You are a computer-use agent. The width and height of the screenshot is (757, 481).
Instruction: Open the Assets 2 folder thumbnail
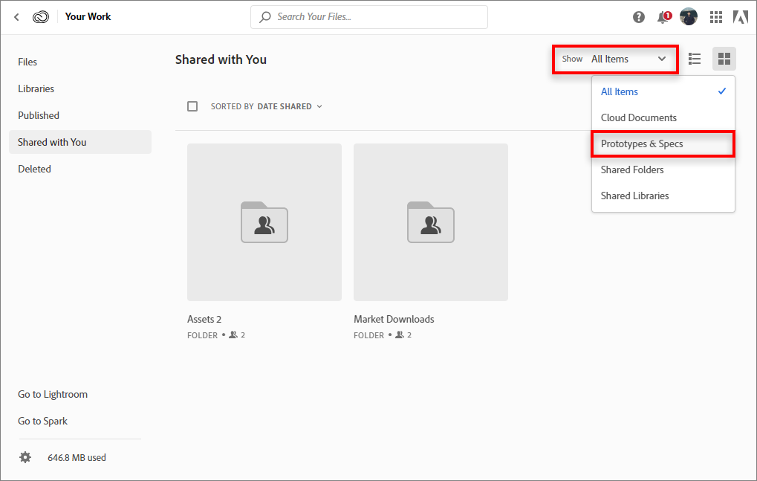(x=264, y=222)
